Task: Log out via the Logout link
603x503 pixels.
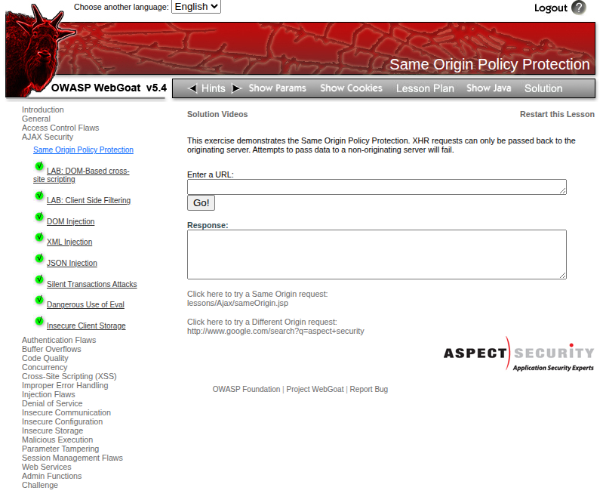Action: [x=551, y=8]
